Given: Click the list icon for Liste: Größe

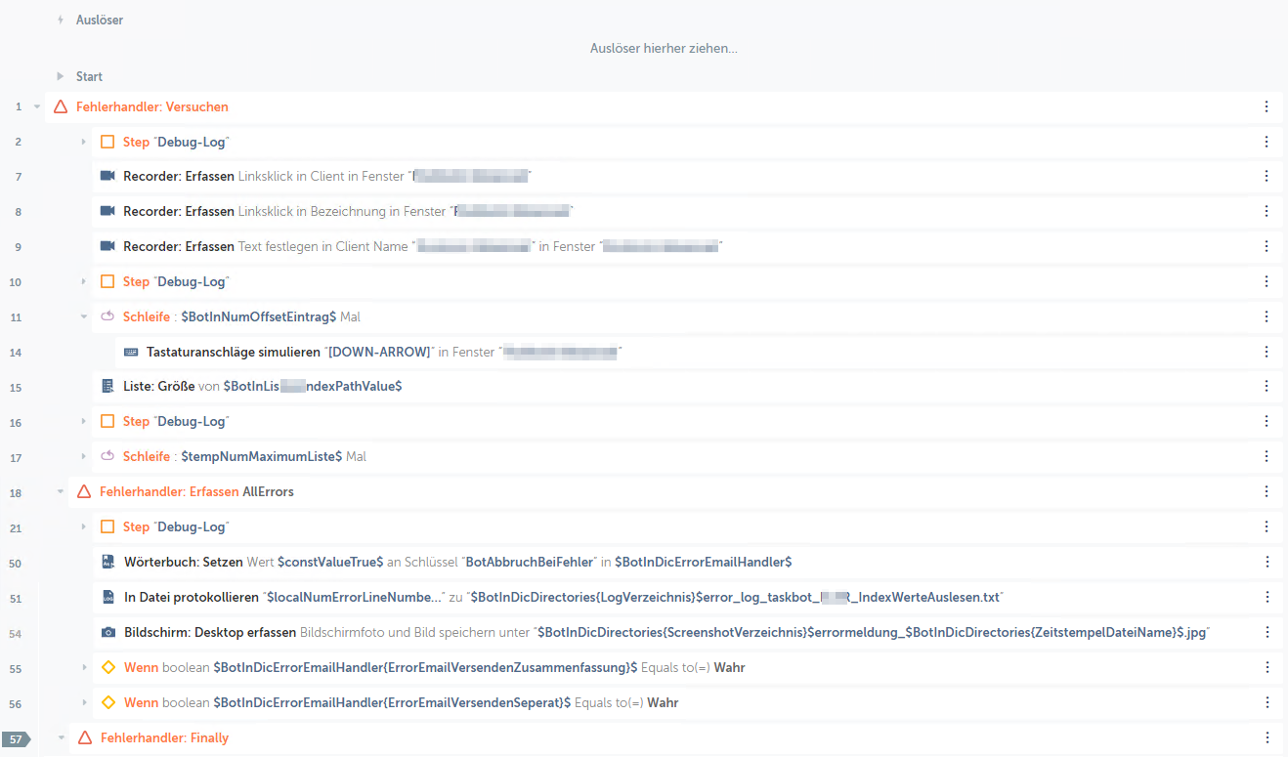Looking at the screenshot, I should point(107,386).
